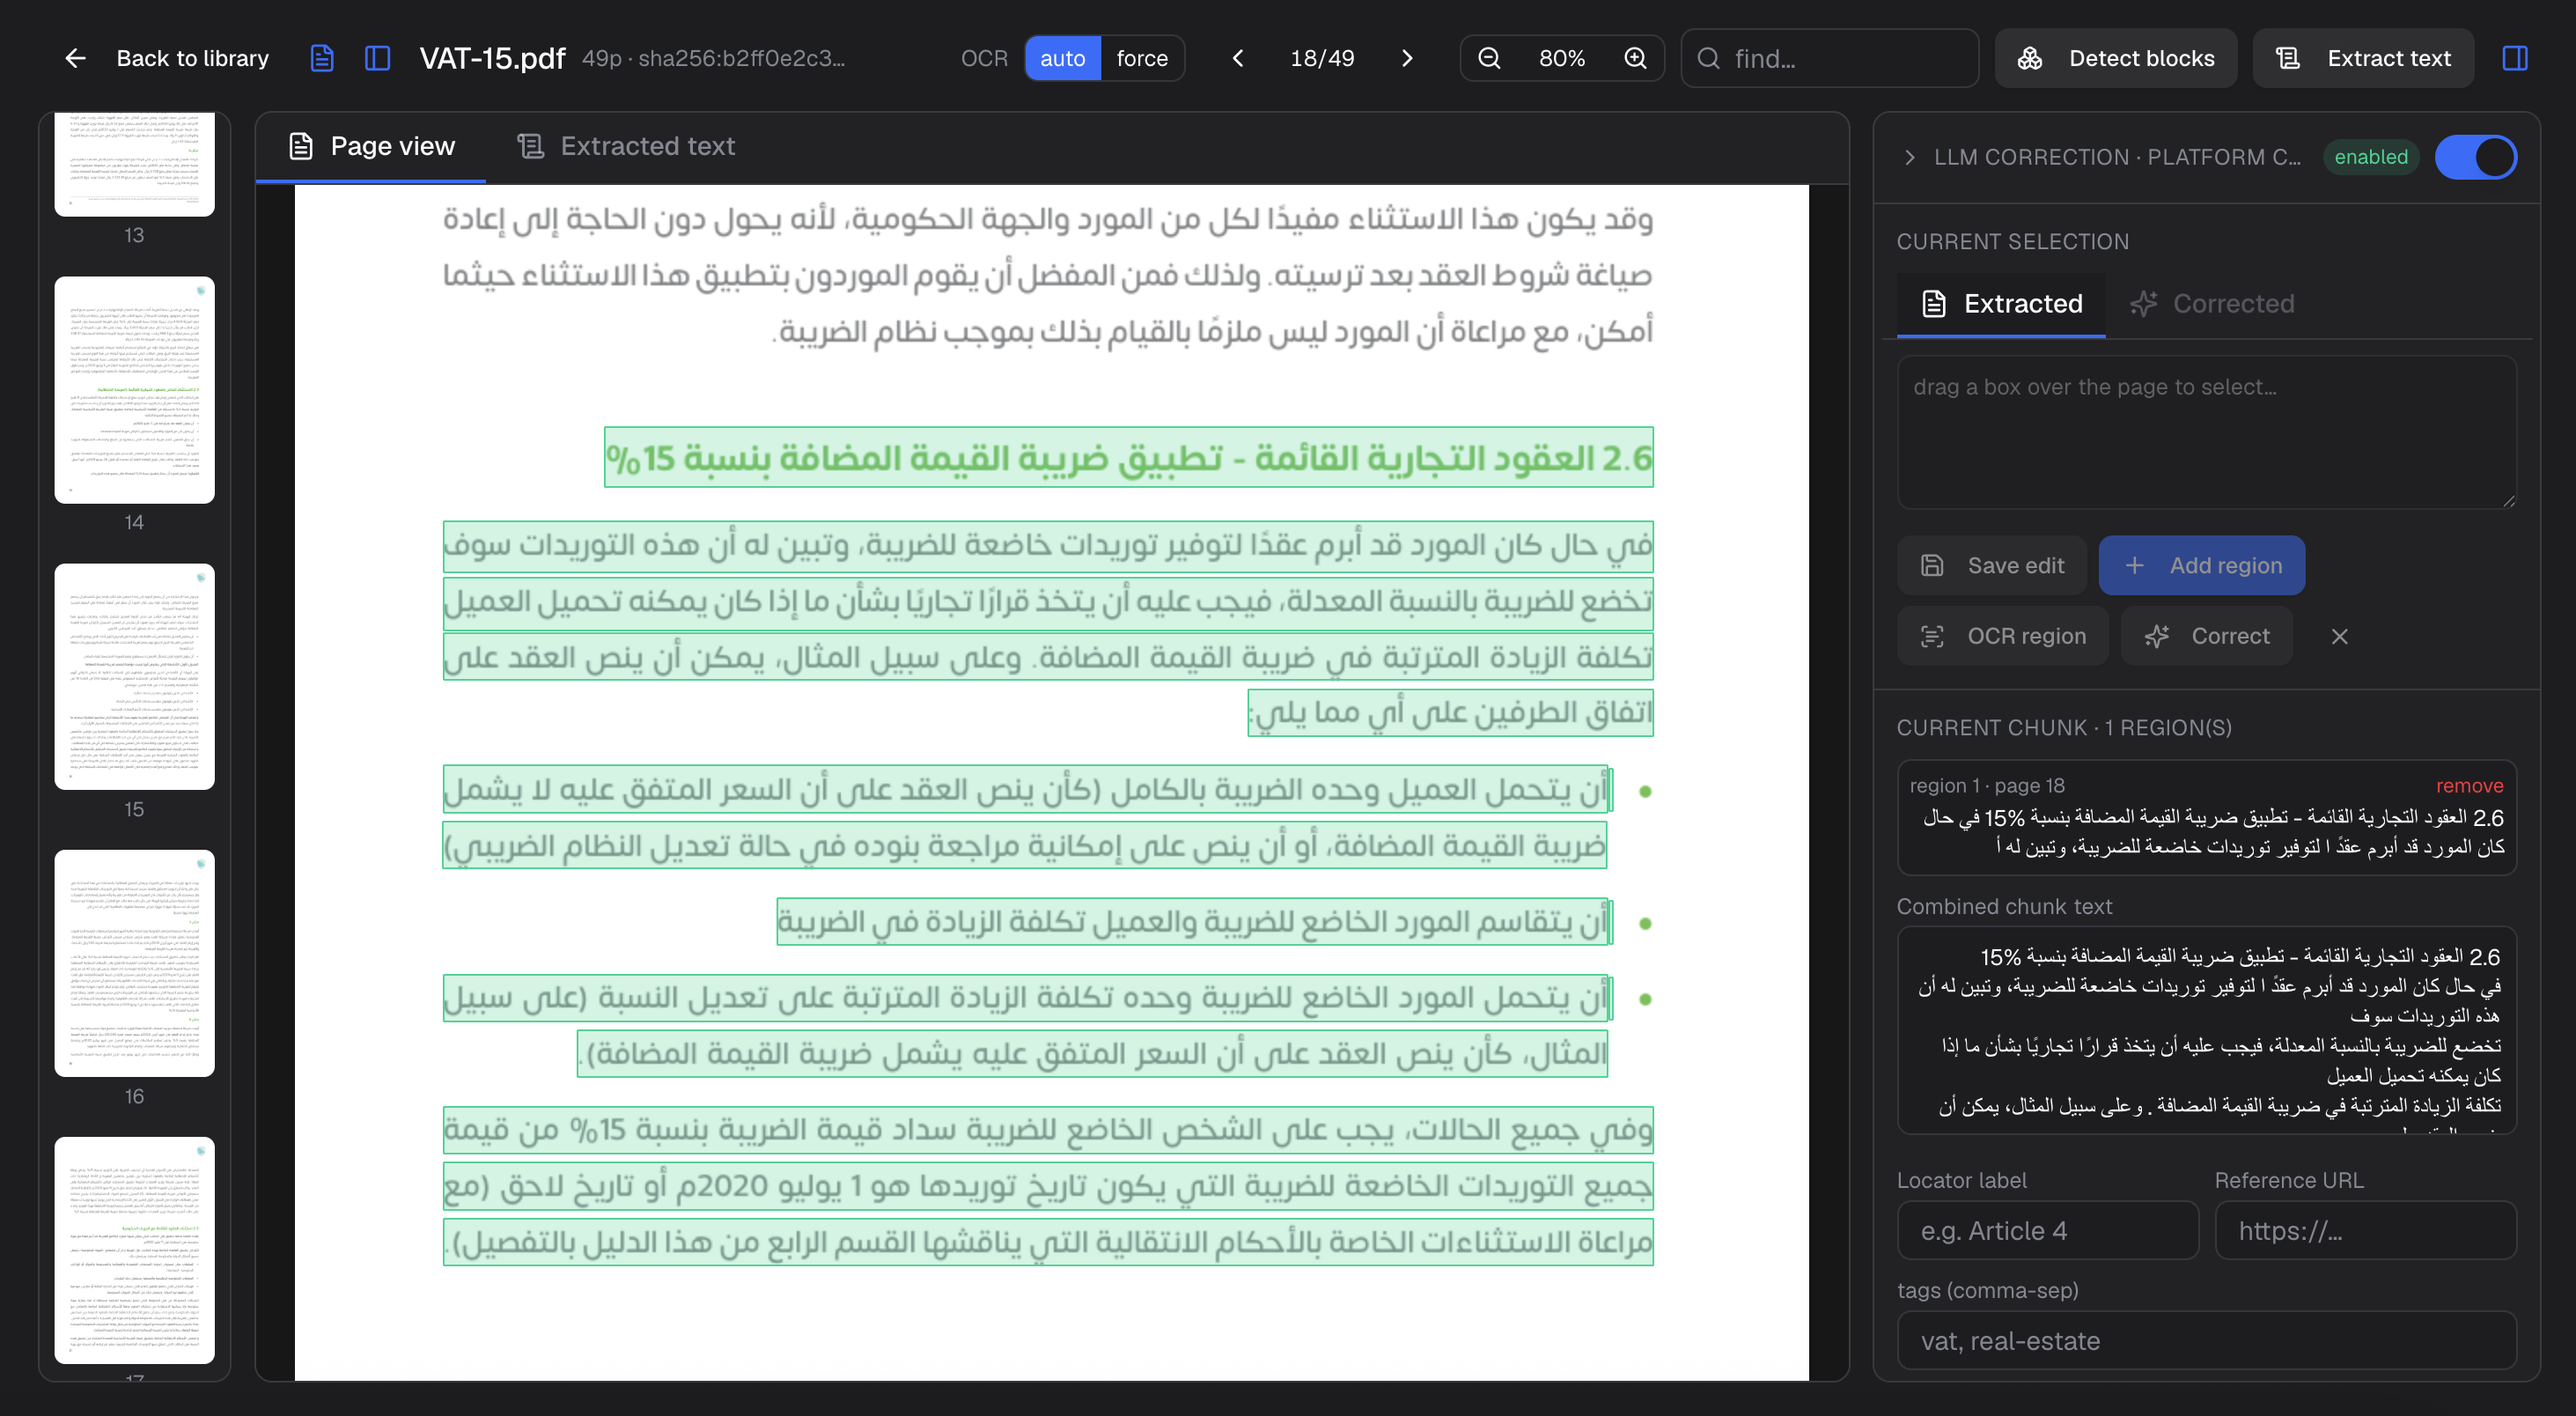This screenshot has height=1416, width=2576.
Task: Select the Extracted selection tab
Action: pyautogui.click(x=2002, y=303)
